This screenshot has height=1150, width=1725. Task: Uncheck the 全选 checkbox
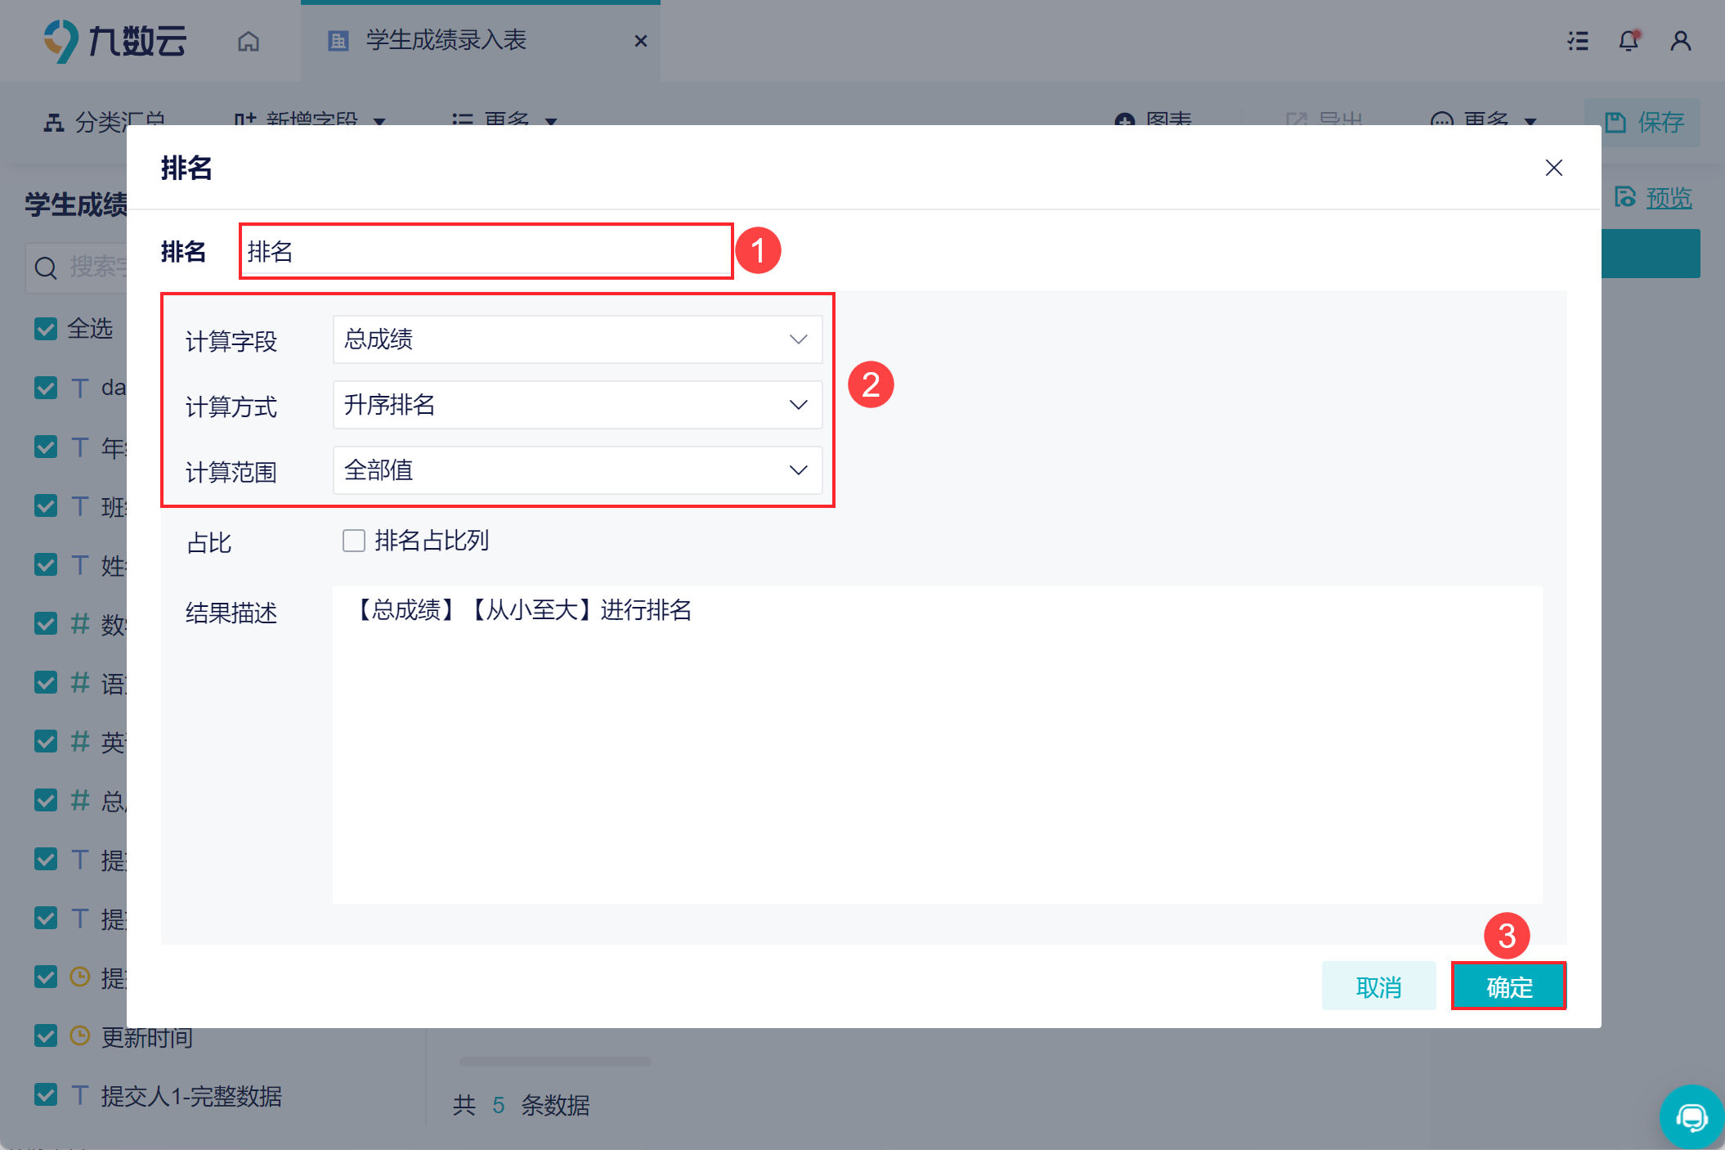46,329
